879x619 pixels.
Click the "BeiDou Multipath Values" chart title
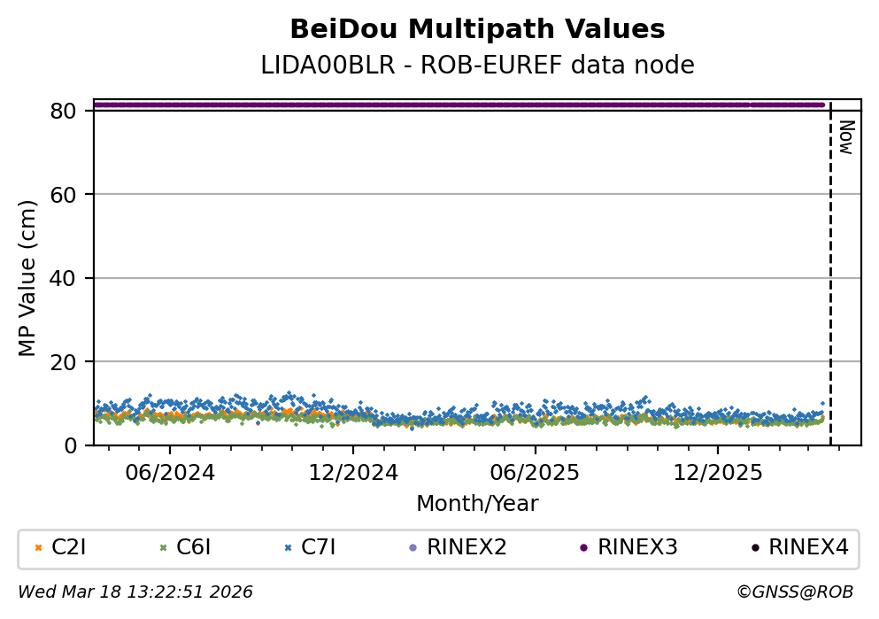(477, 30)
